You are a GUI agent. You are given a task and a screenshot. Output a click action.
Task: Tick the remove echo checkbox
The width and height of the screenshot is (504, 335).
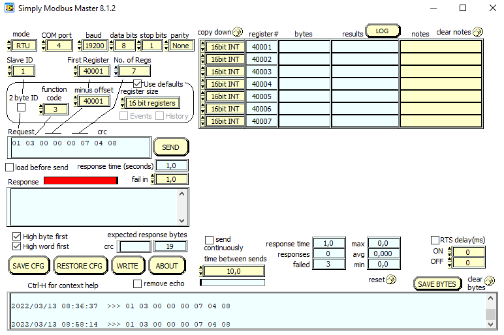point(137,284)
